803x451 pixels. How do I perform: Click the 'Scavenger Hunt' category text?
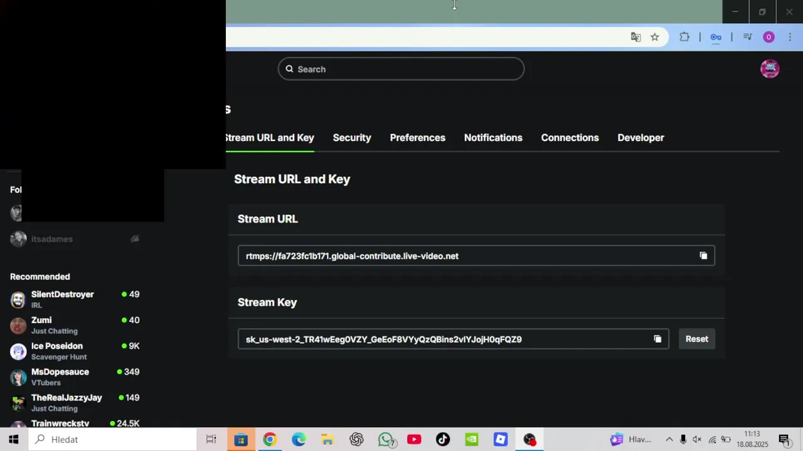pyautogui.click(x=59, y=357)
